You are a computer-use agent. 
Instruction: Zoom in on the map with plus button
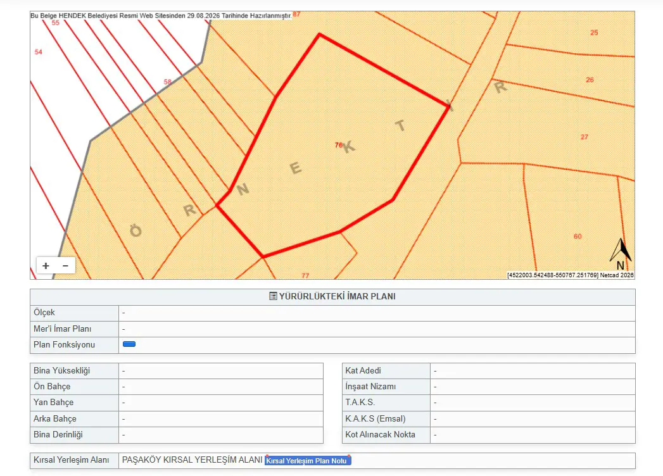[x=46, y=265]
